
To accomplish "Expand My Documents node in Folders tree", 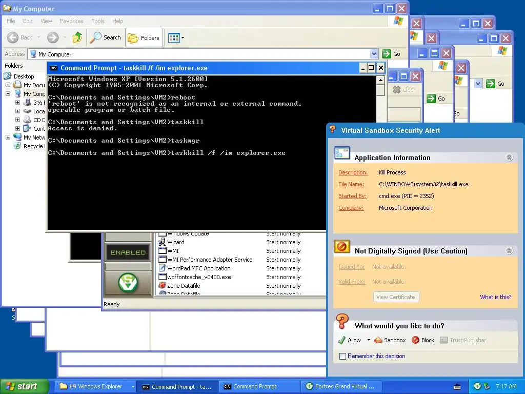I will click(x=8, y=85).
